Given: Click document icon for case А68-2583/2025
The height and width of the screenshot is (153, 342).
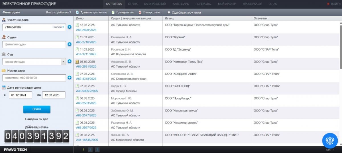Looking at the screenshot, I should click(77, 98).
